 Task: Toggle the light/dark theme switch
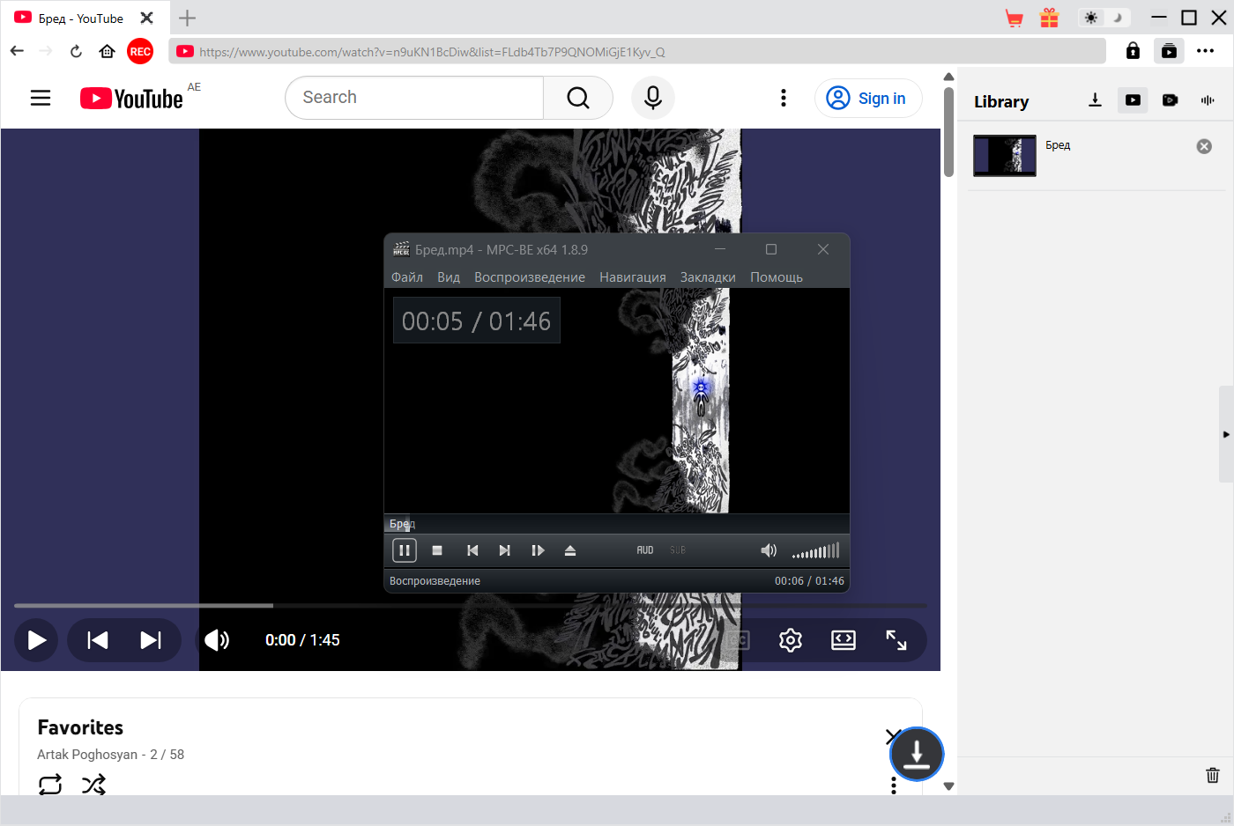pos(1104,18)
